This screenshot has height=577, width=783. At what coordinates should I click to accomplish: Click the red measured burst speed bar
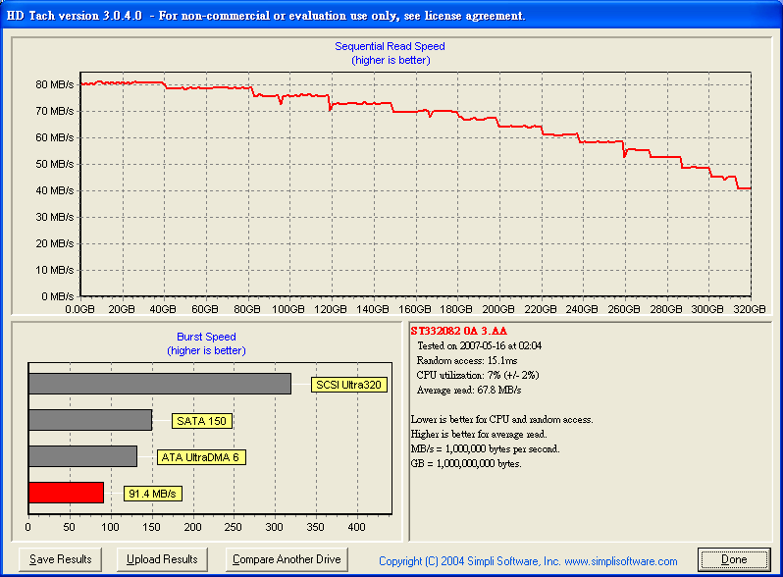pyautogui.click(x=67, y=493)
